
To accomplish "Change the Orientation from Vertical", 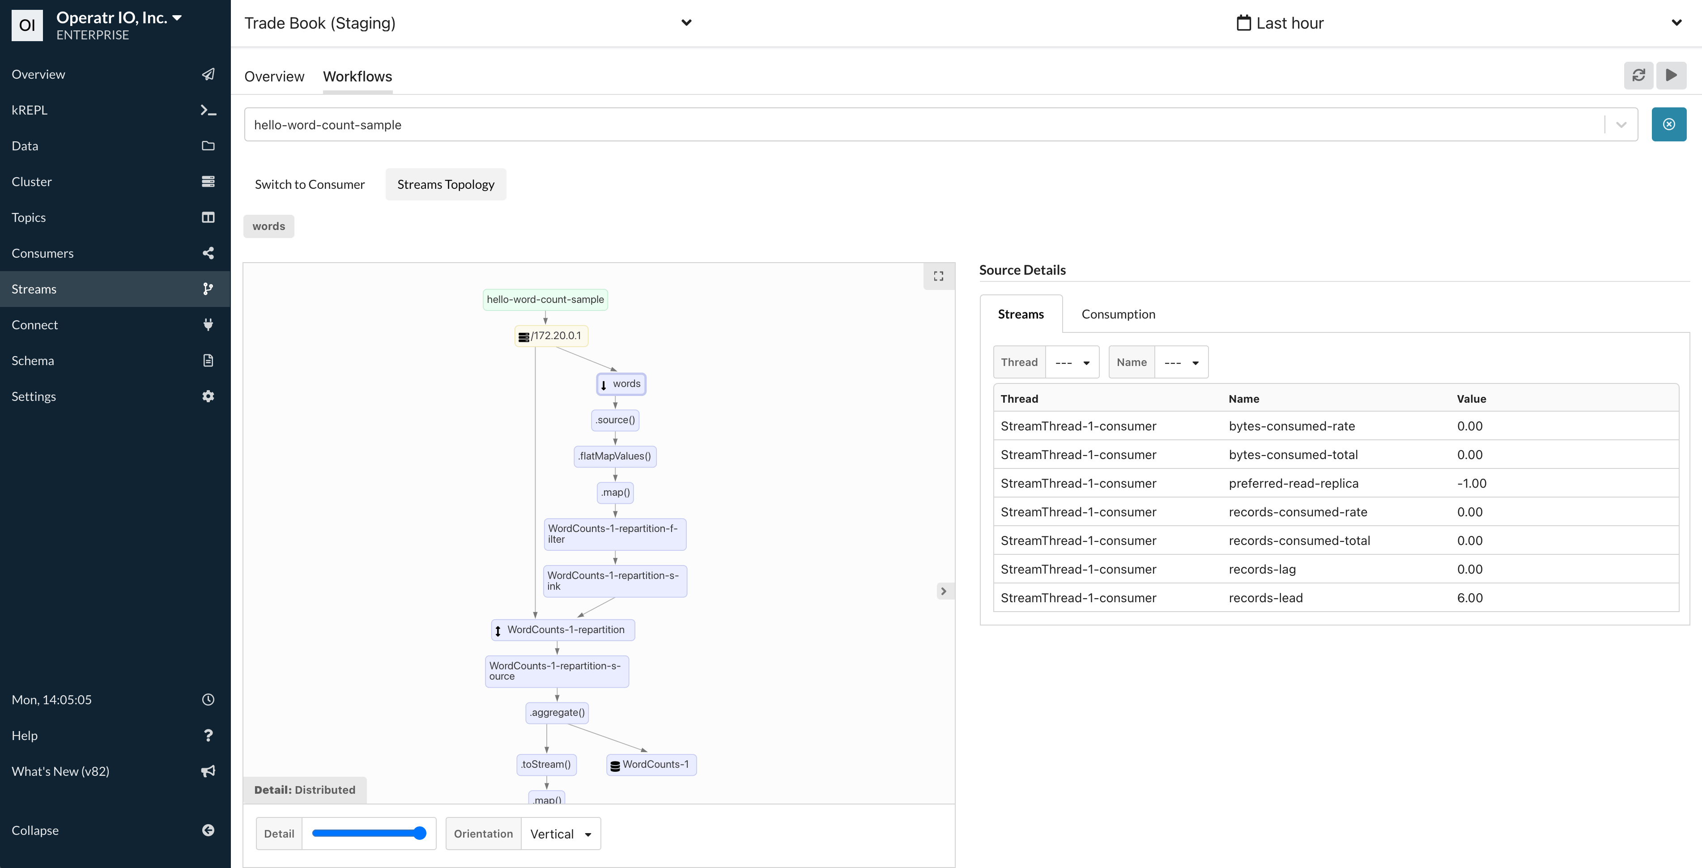I will point(560,834).
